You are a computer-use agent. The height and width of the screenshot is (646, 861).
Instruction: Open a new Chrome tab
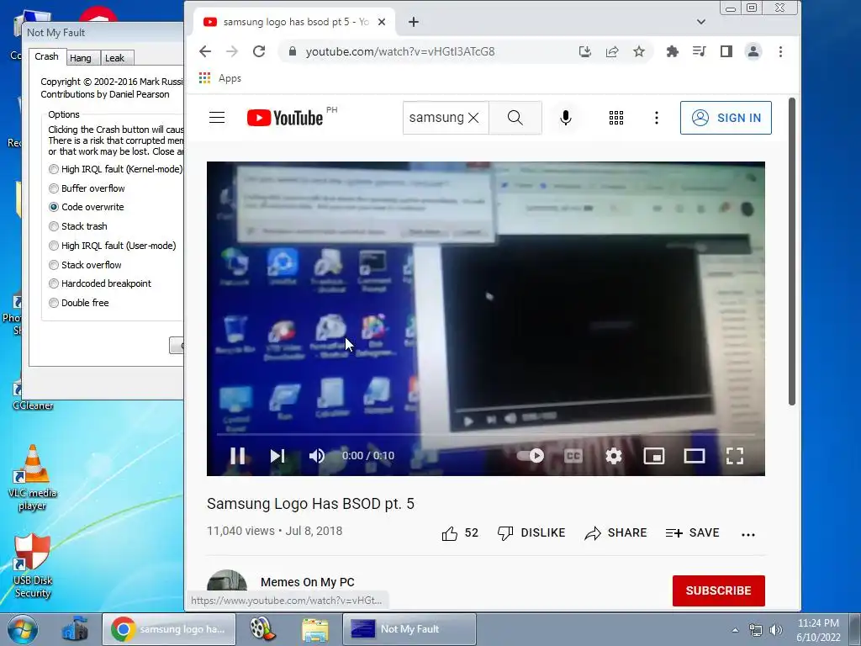point(414,22)
